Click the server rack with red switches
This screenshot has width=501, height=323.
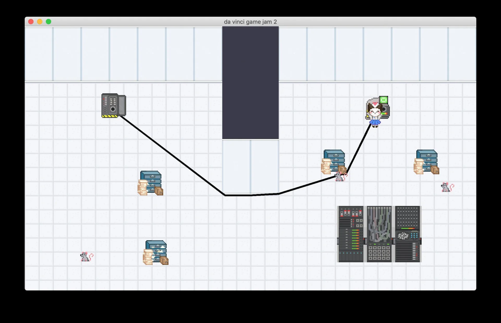tap(351, 234)
